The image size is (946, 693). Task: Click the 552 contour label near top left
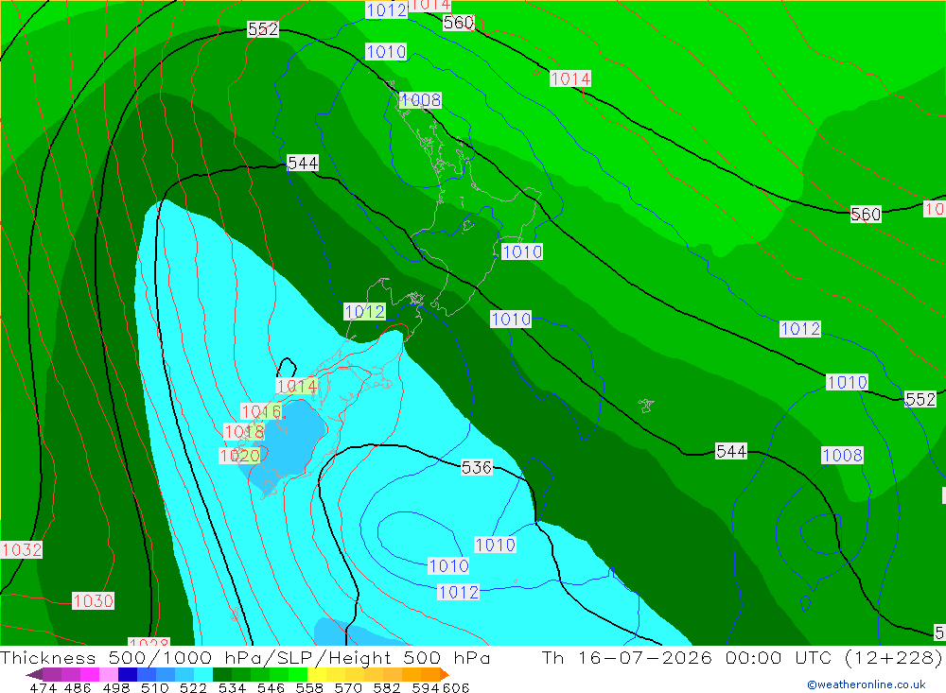pyautogui.click(x=263, y=29)
